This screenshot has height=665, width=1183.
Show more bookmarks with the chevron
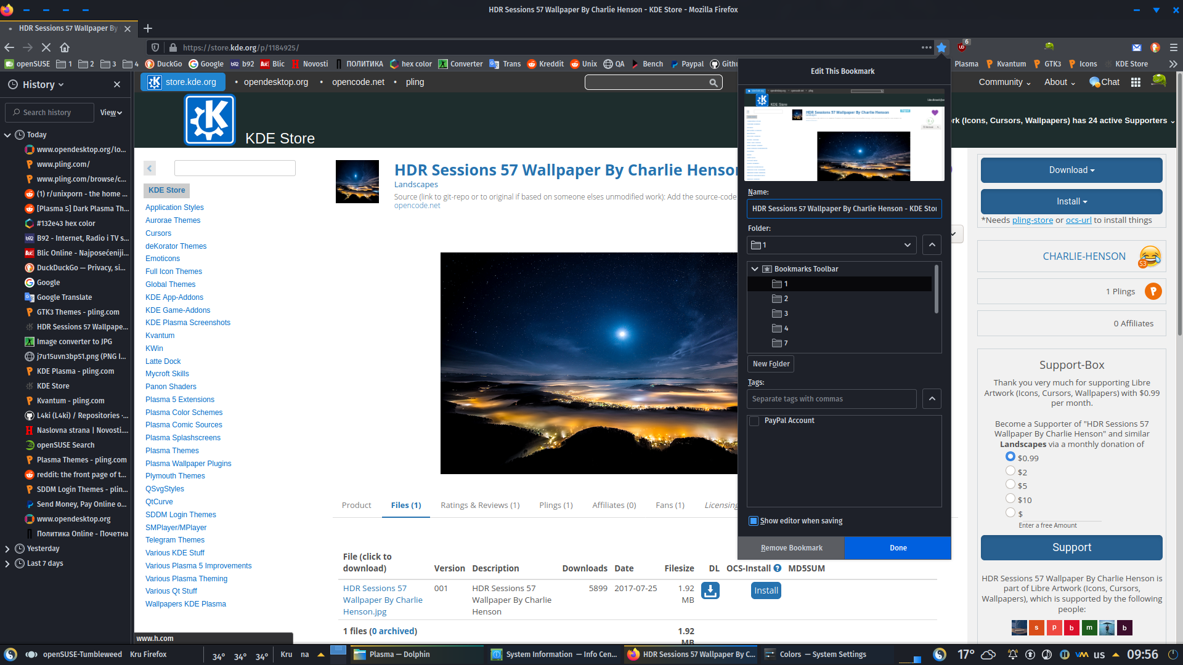[1173, 64]
